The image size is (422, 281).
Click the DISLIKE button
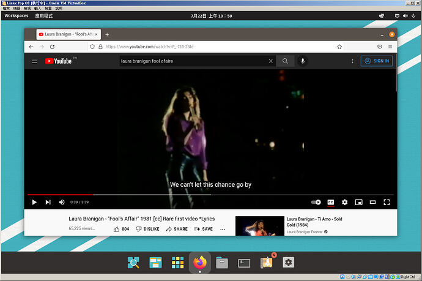(148, 229)
